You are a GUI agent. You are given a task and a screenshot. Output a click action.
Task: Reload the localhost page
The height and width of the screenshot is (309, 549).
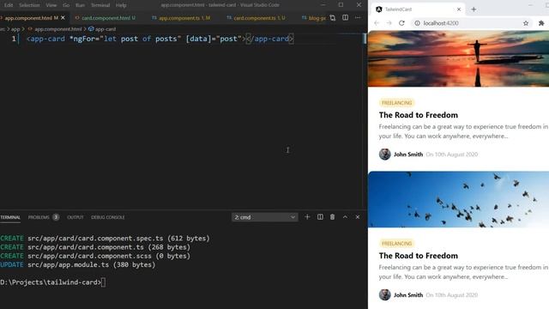401,23
